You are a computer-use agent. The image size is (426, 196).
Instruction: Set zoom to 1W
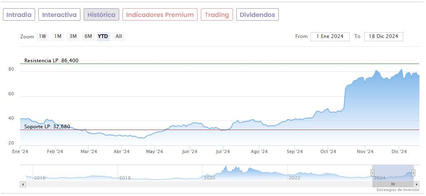[42, 36]
